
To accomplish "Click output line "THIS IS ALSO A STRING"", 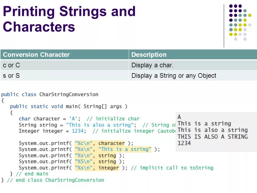I will coord(213,136).
